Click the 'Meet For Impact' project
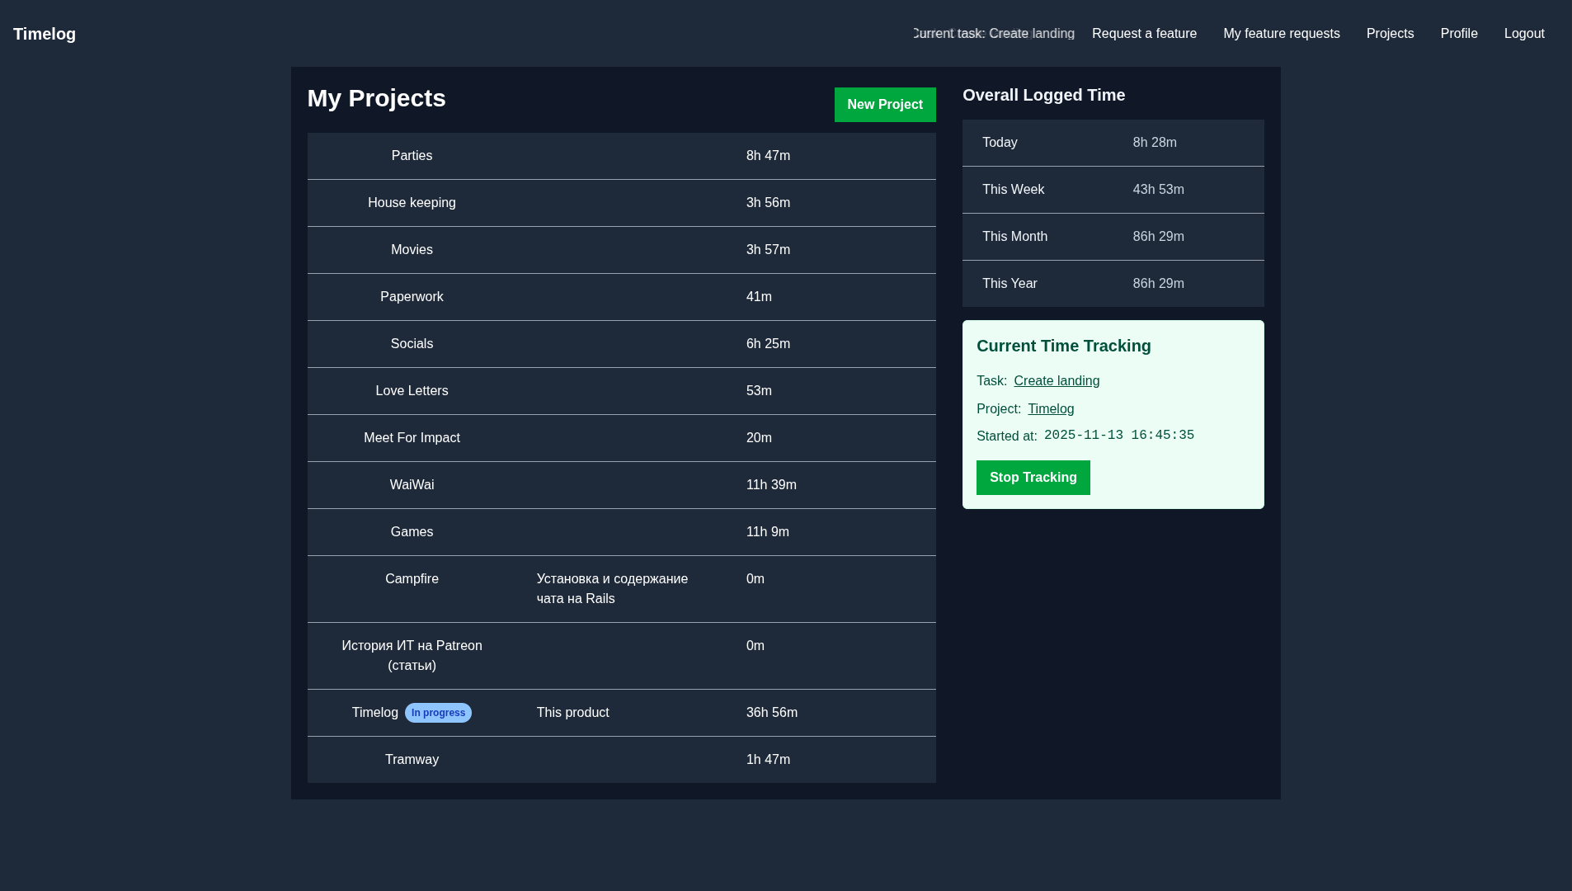 pos(412,438)
